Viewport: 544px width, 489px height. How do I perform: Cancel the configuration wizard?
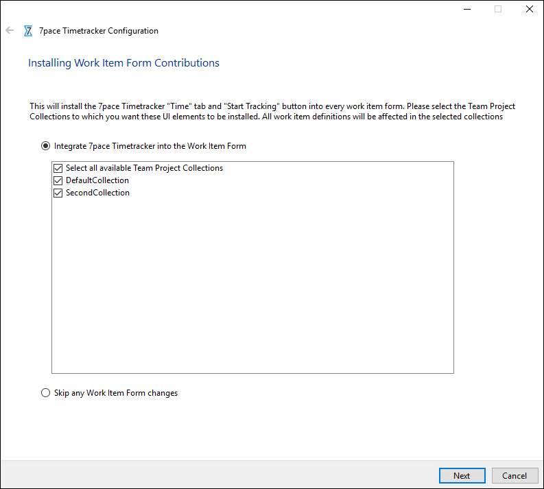(515, 475)
